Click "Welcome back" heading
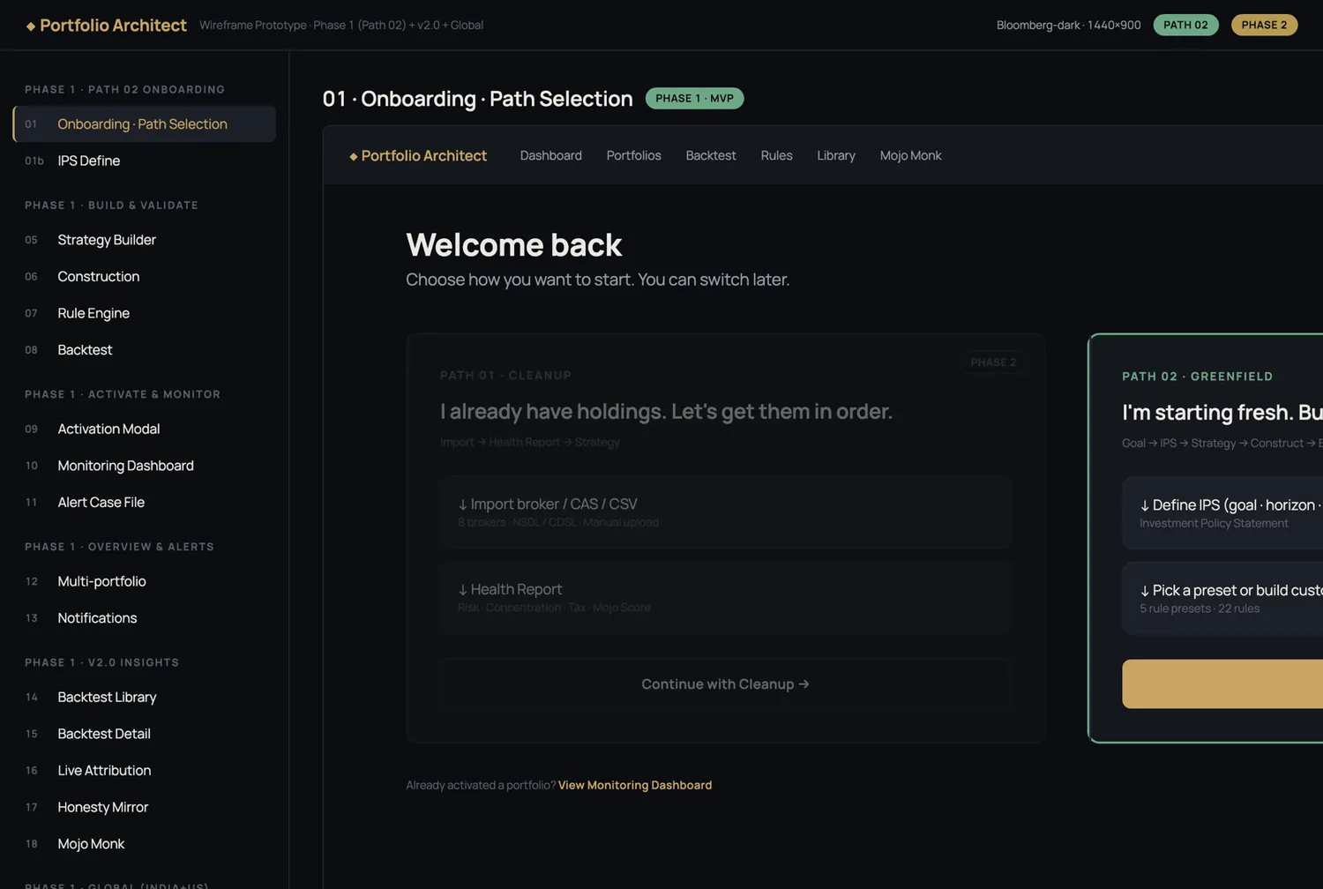 tap(514, 245)
